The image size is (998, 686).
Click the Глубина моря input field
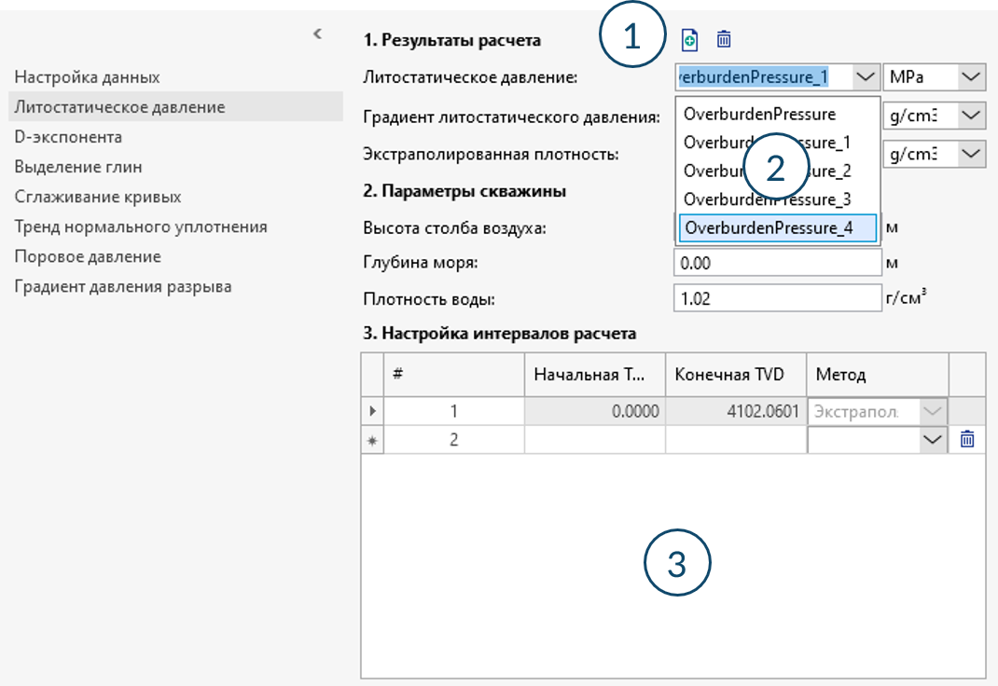[x=778, y=263]
